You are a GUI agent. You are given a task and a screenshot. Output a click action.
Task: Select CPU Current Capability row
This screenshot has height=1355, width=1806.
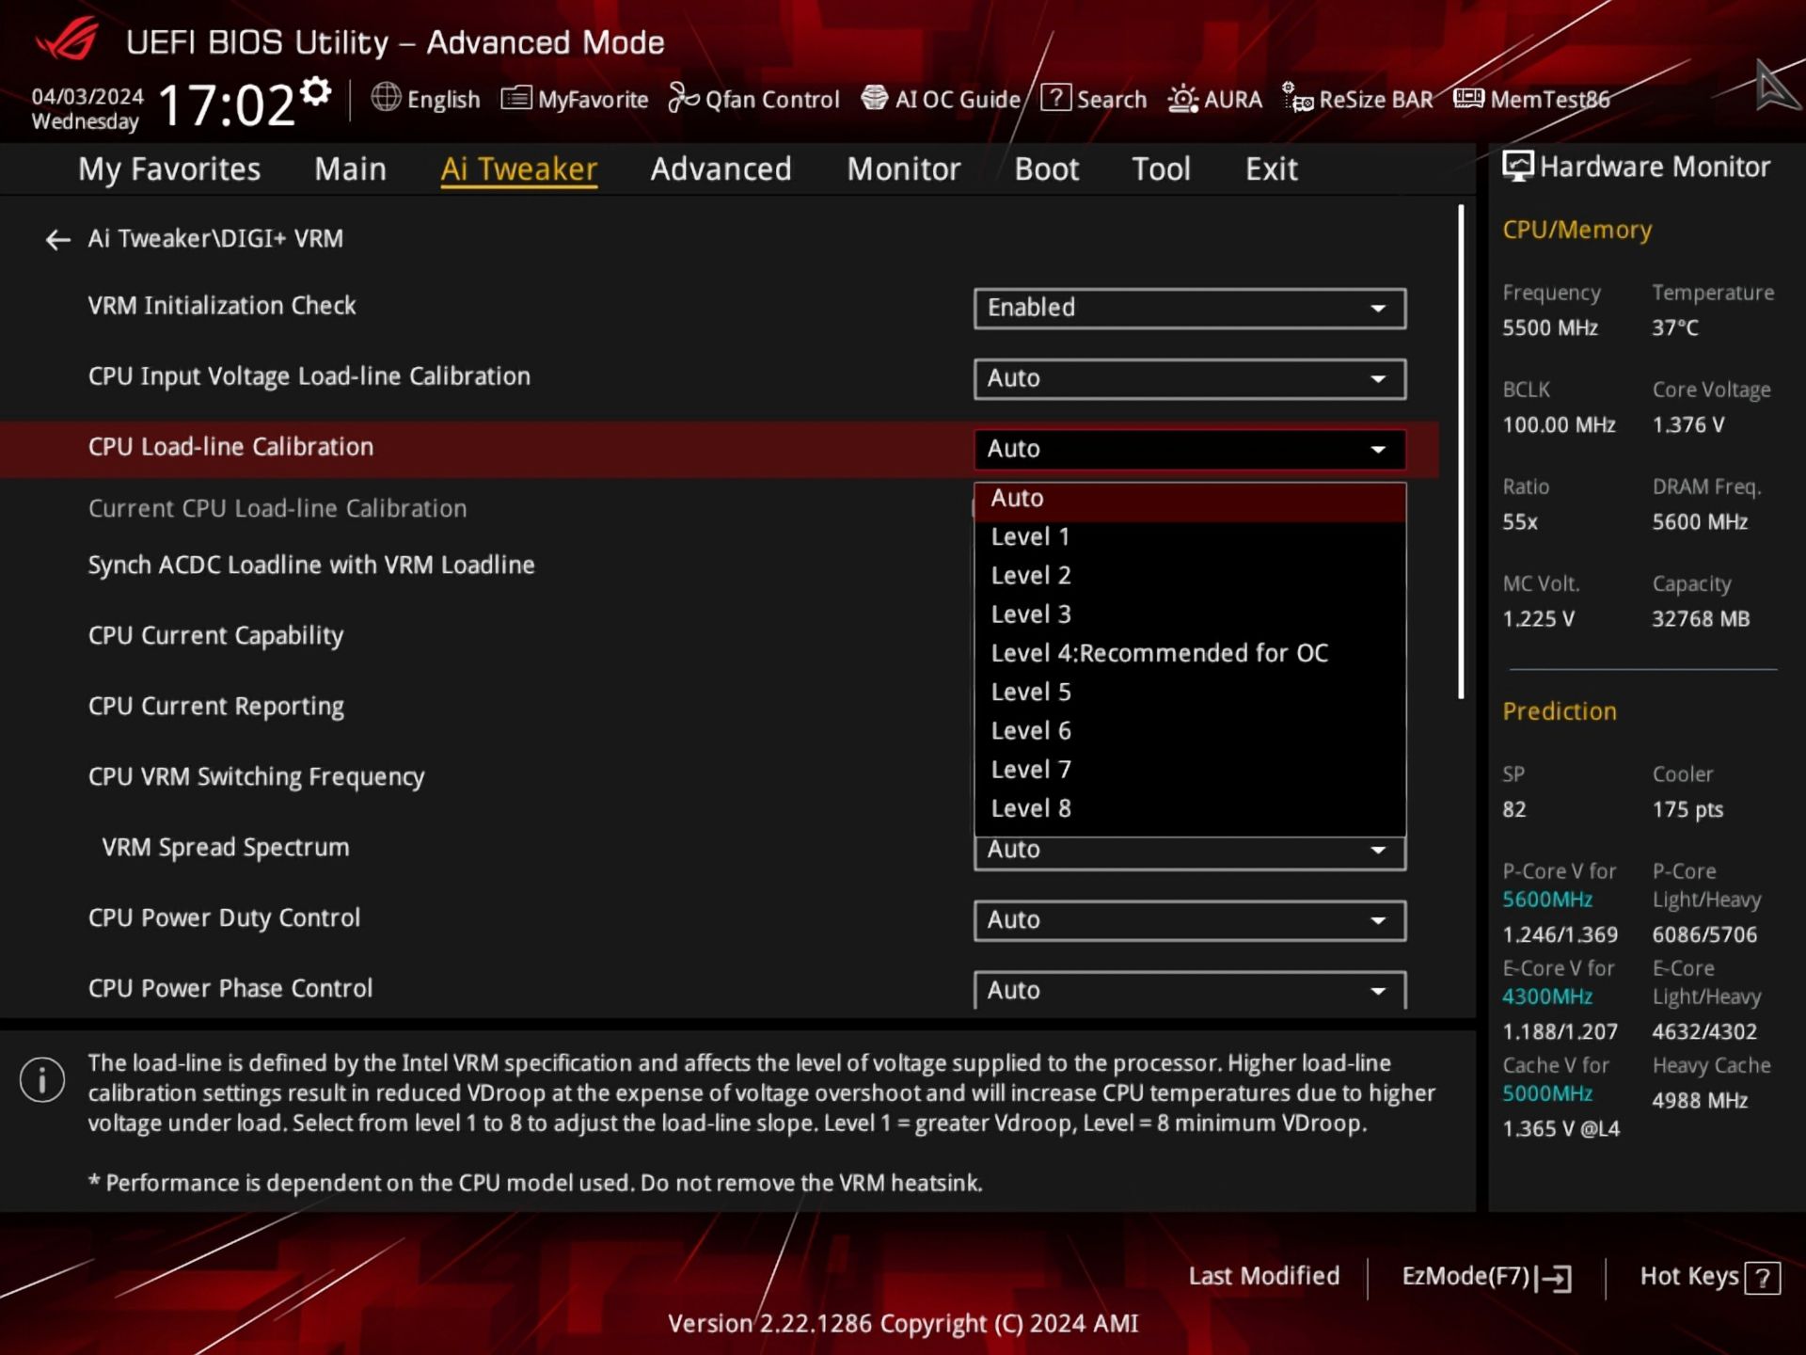click(215, 636)
